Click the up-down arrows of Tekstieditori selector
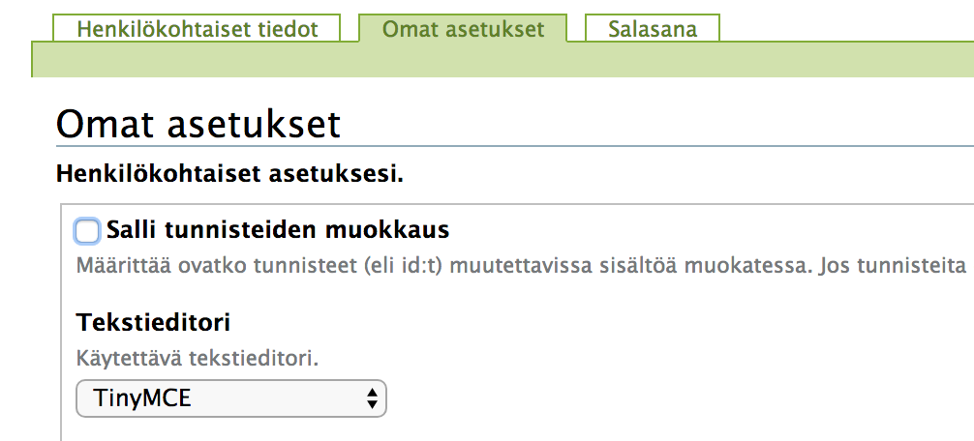Image resolution: width=974 pixels, height=441 pixels. pyautogui.click(x=372, y=398)
